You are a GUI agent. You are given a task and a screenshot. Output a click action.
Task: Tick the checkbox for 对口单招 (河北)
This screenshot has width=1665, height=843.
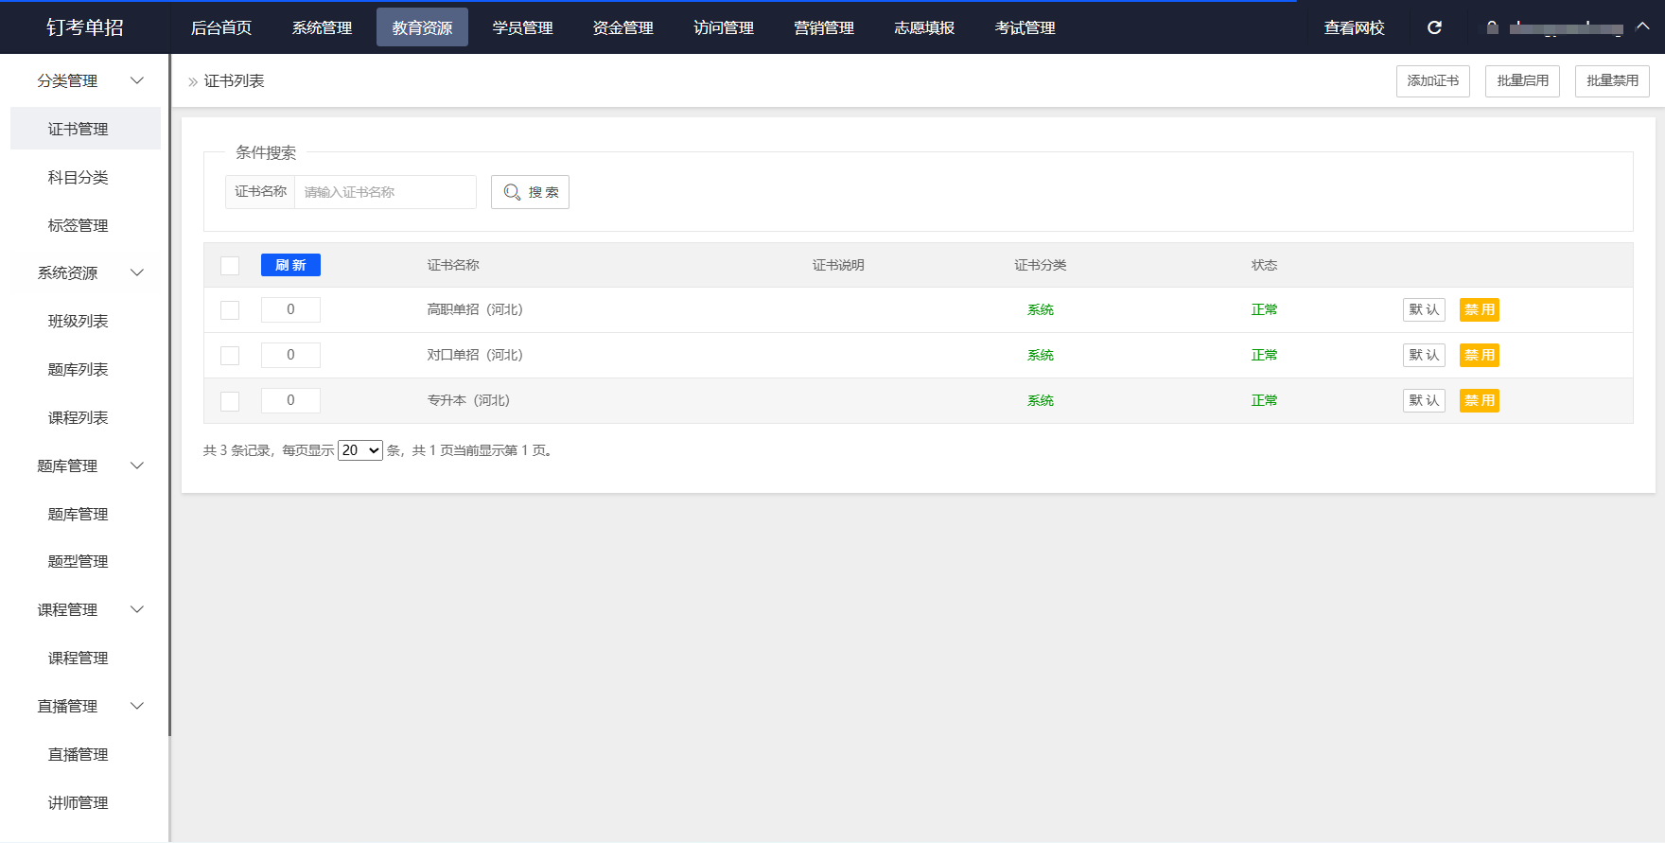tap(230, 356)
